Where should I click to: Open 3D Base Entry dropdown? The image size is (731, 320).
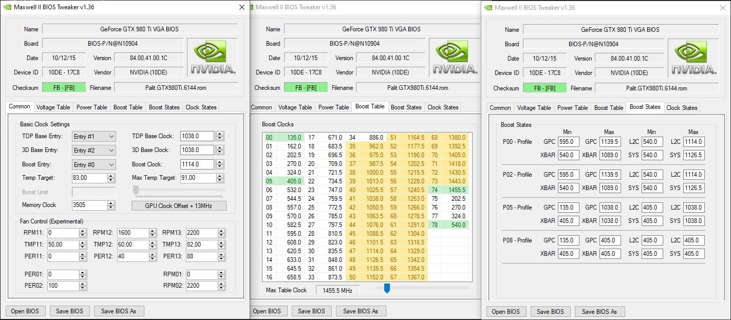[x=93, y=150]
